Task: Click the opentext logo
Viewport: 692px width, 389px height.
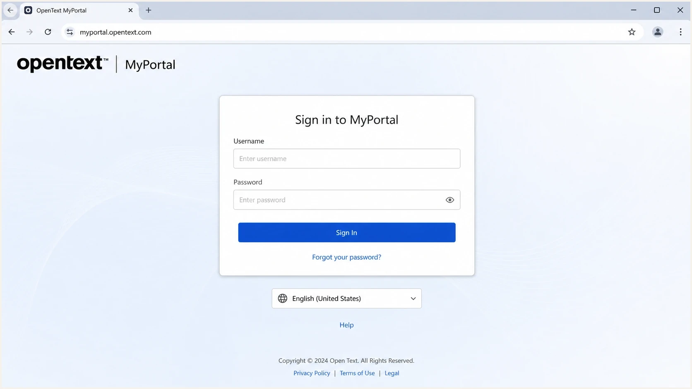Action: 62,64
